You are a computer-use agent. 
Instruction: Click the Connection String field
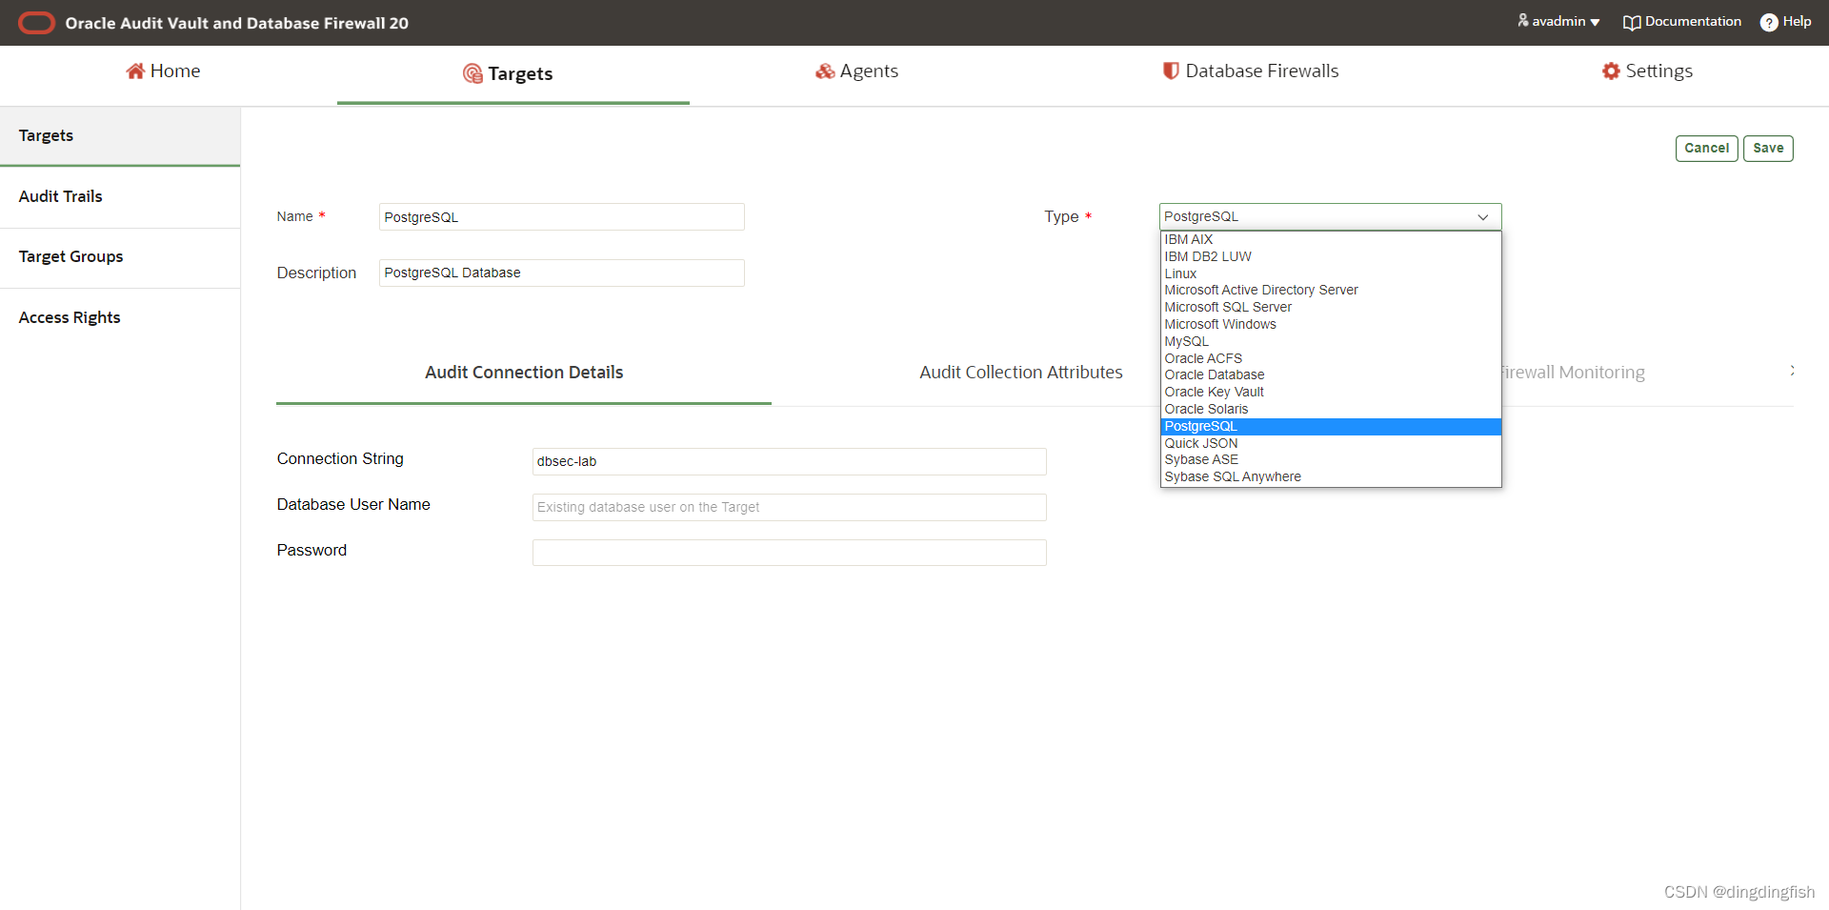click(x=789, y=461)
